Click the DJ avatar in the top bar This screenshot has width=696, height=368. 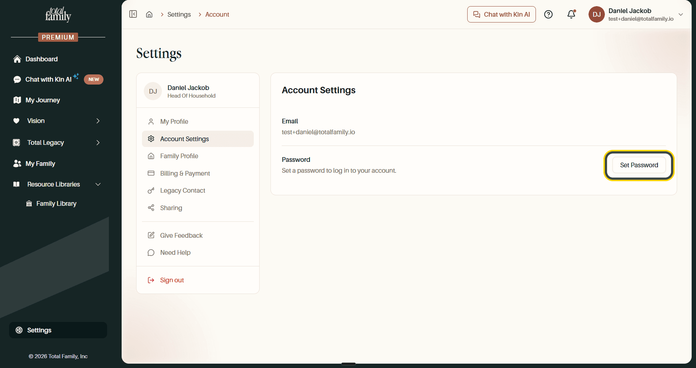click(597, 15)
